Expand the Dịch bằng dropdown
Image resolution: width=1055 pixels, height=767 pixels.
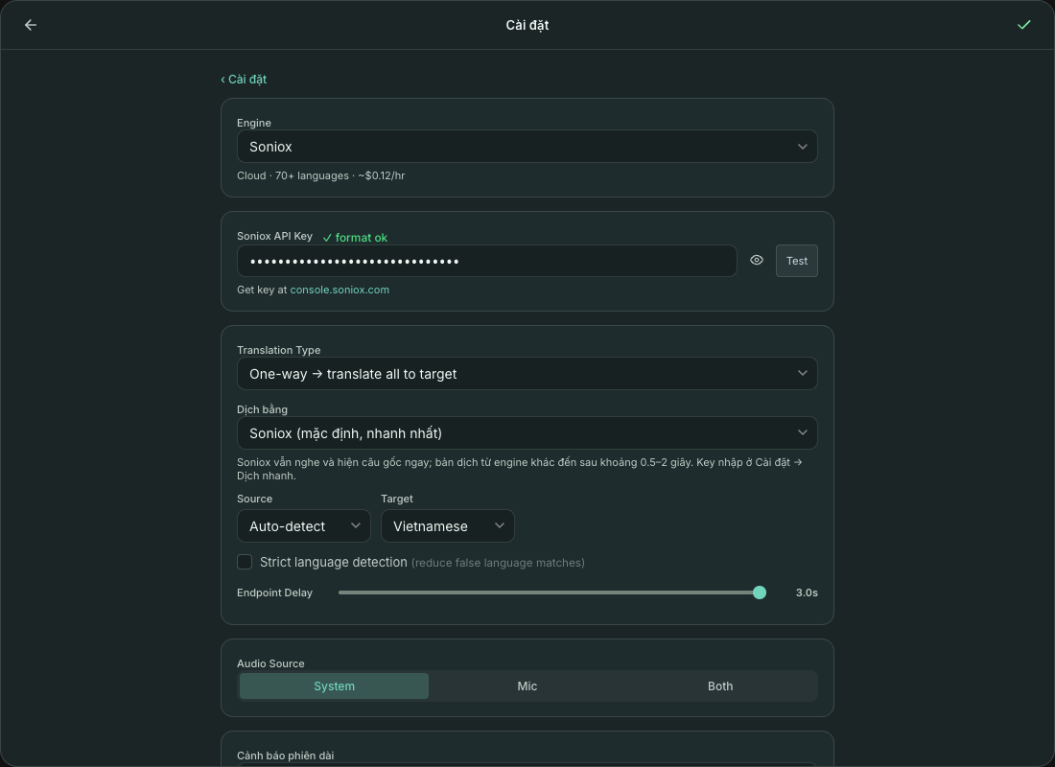pyautogui.click(x=527, y=433)
